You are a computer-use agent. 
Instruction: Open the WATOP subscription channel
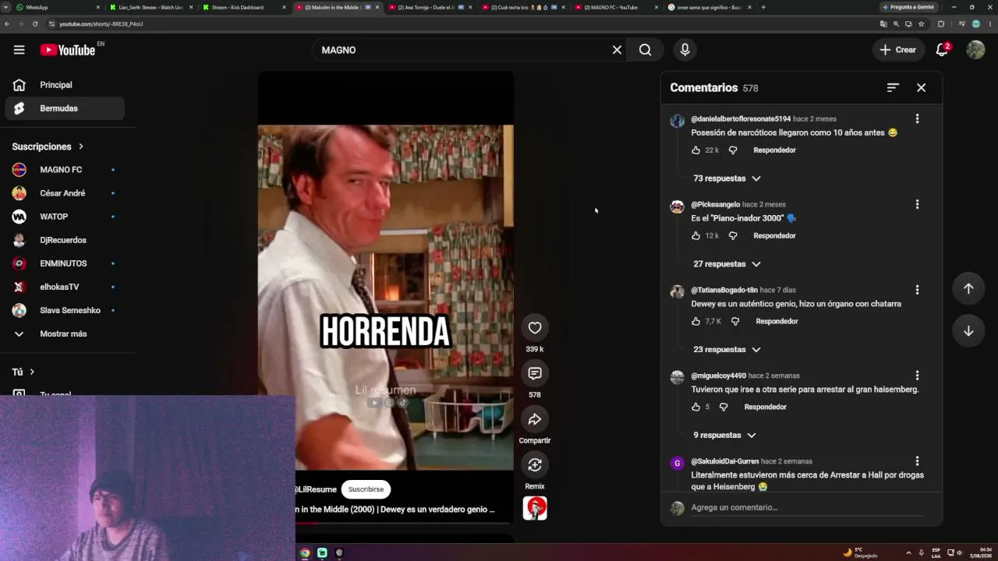(65, 217)
